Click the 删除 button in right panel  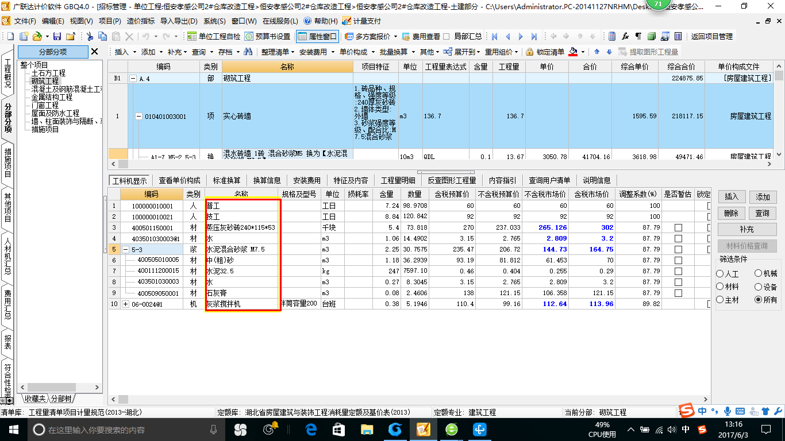click(x=732, y=213)
